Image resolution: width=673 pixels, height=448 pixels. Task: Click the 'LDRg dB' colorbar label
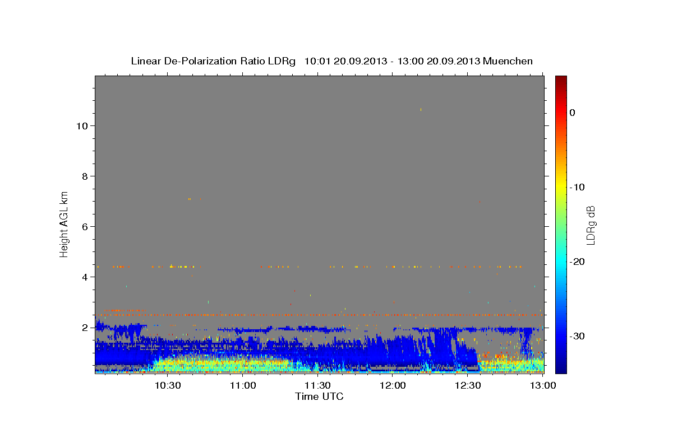tap(591, 225)
